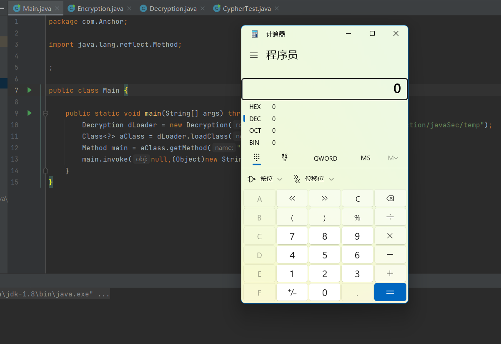Click the right shift >> key

325,198
